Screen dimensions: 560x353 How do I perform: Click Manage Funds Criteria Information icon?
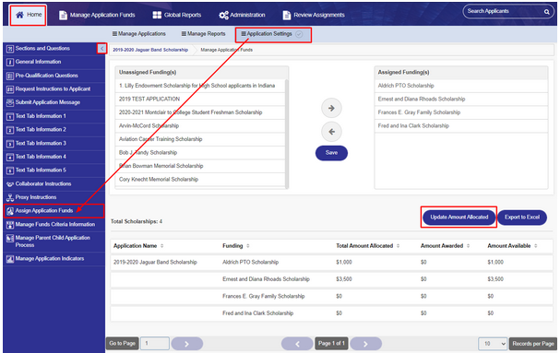(x=10, y=225)
